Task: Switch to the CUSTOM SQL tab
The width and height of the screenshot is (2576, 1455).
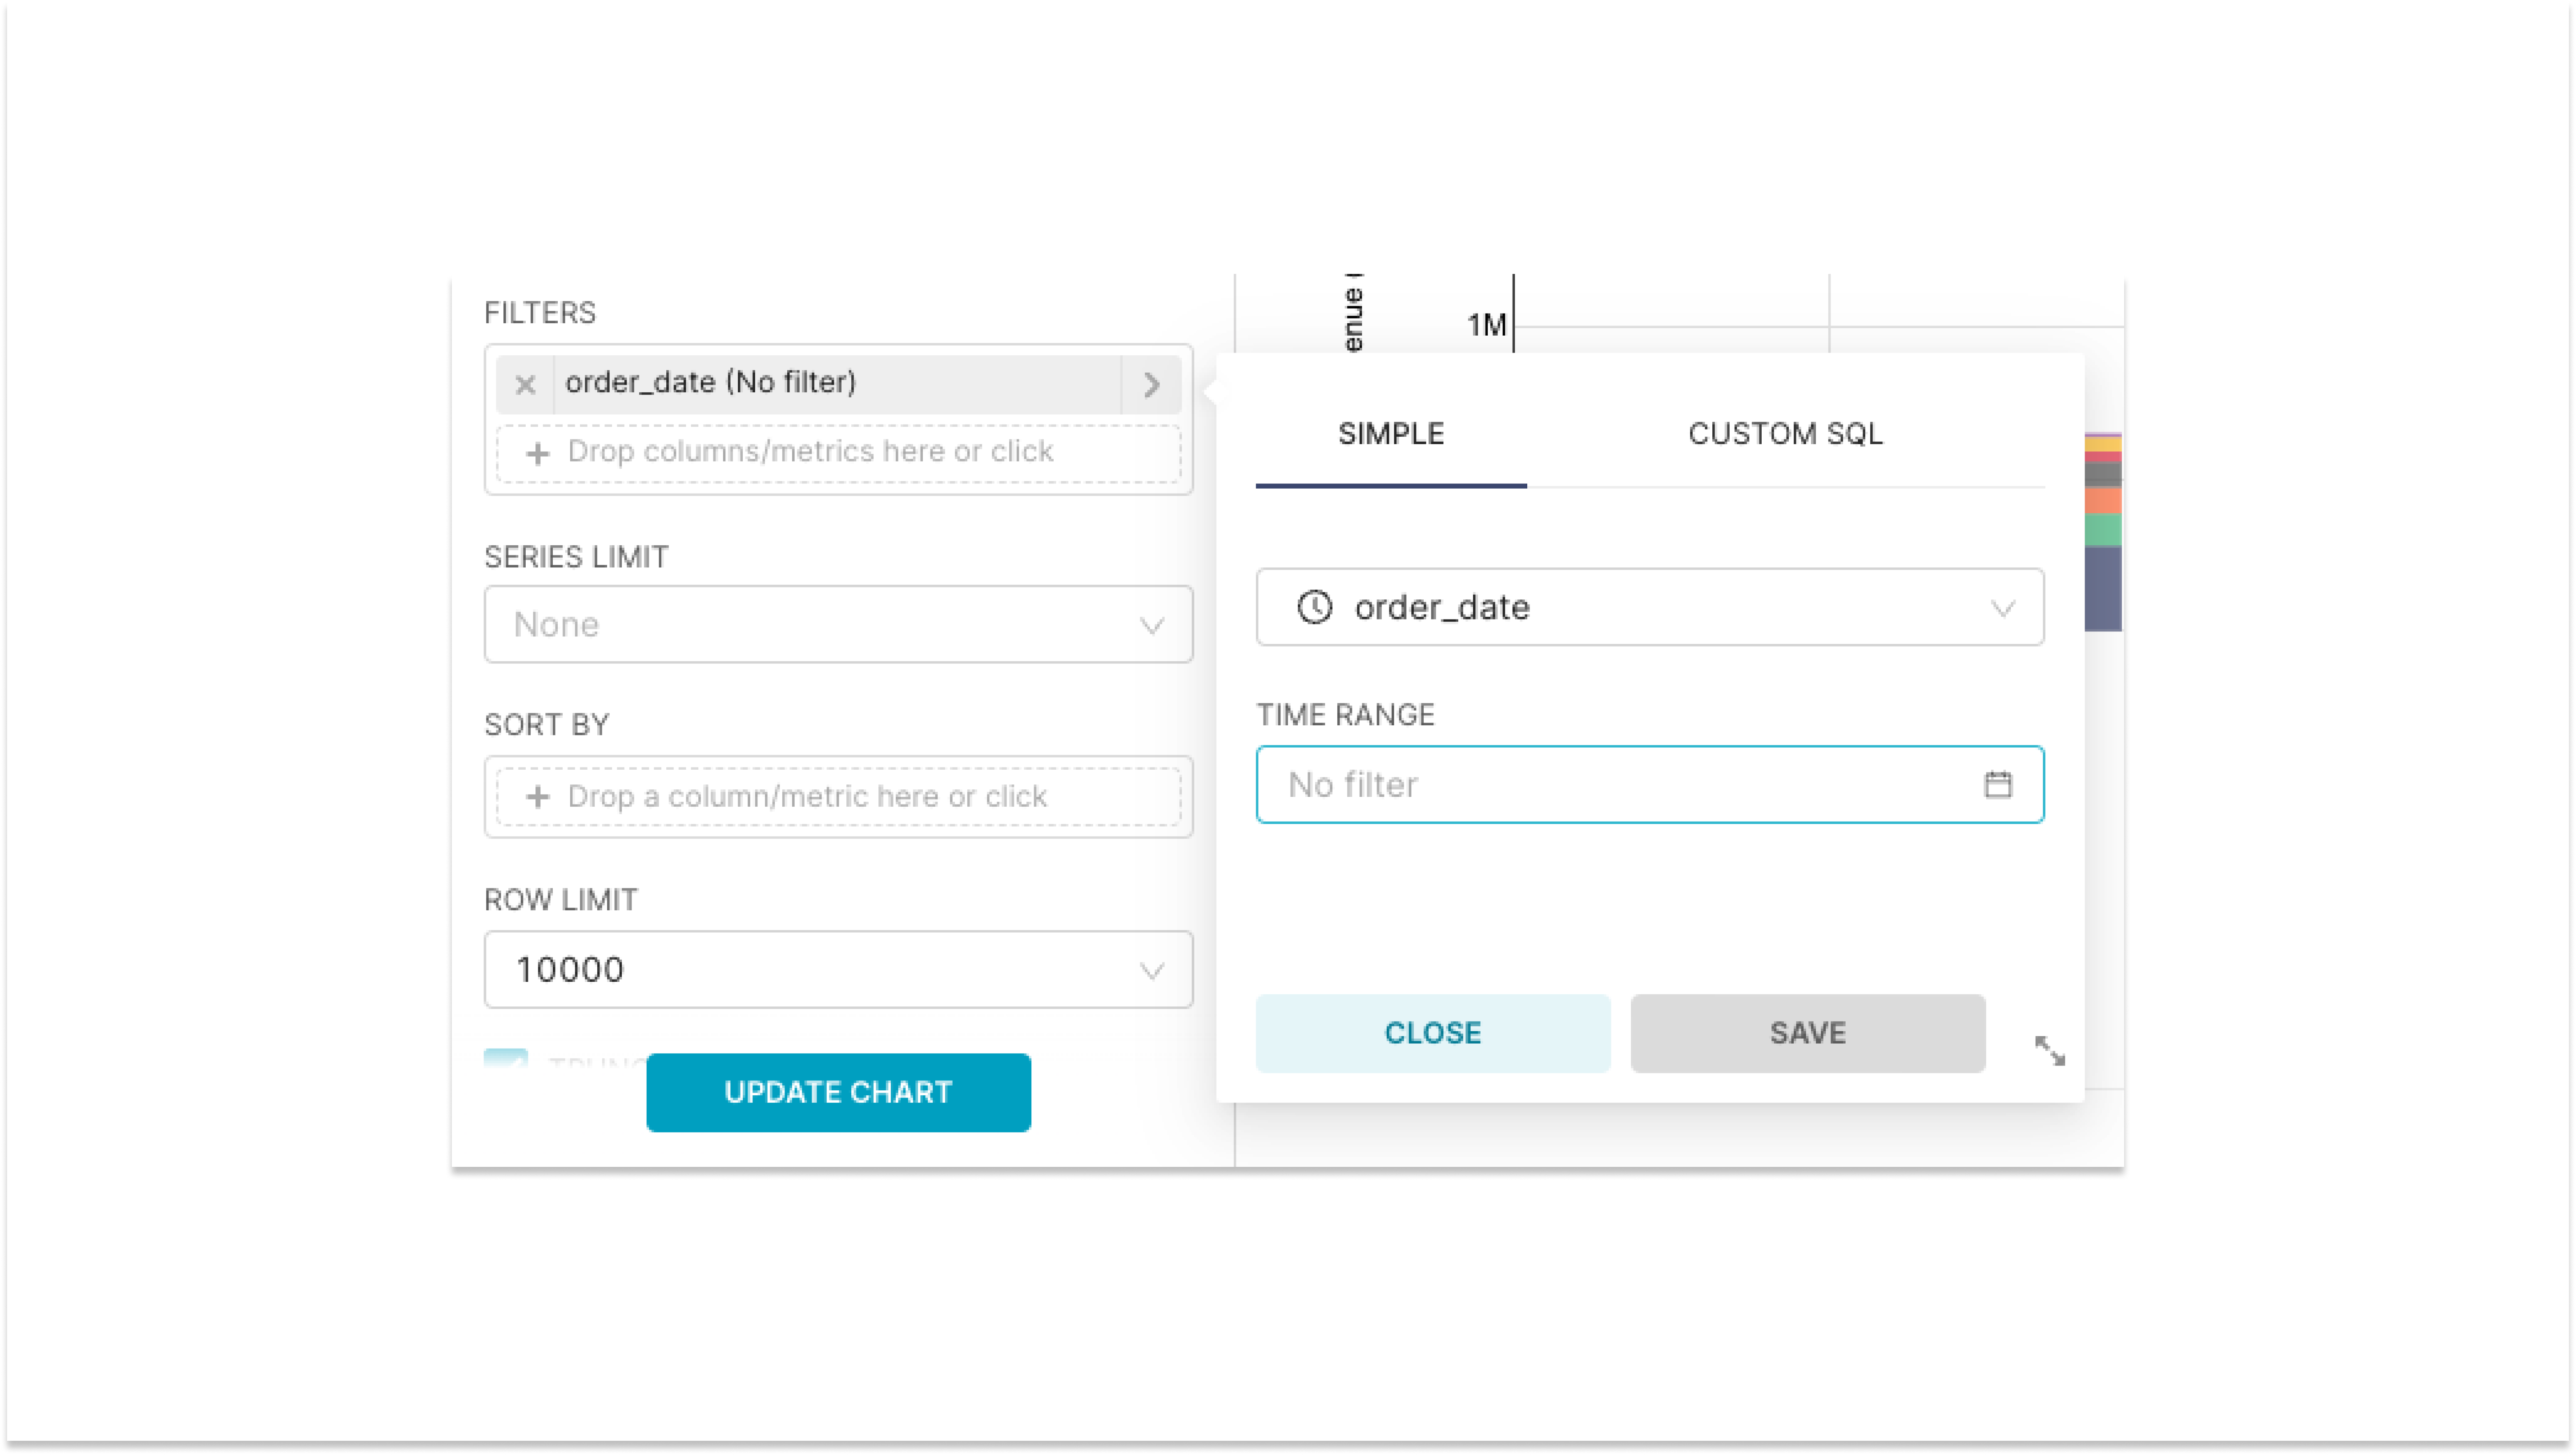Action: (x=1785, y=433)
